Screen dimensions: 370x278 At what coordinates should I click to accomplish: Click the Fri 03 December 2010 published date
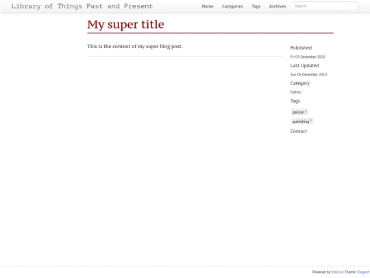pos(308,57)
